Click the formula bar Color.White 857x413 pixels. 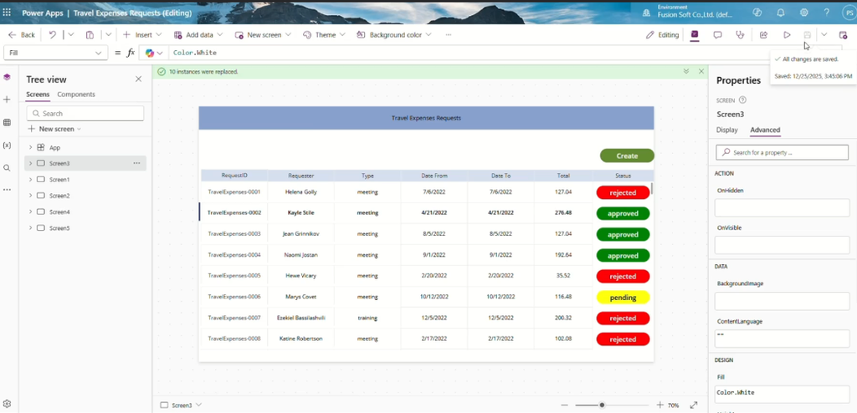point(195,53)
